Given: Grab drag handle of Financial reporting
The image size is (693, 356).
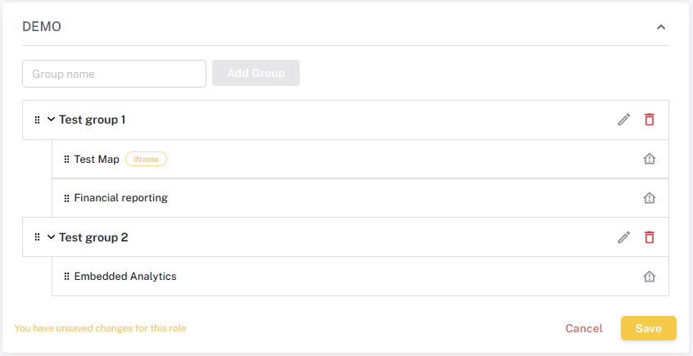Looking at the screenshot, I should (66, 198).
